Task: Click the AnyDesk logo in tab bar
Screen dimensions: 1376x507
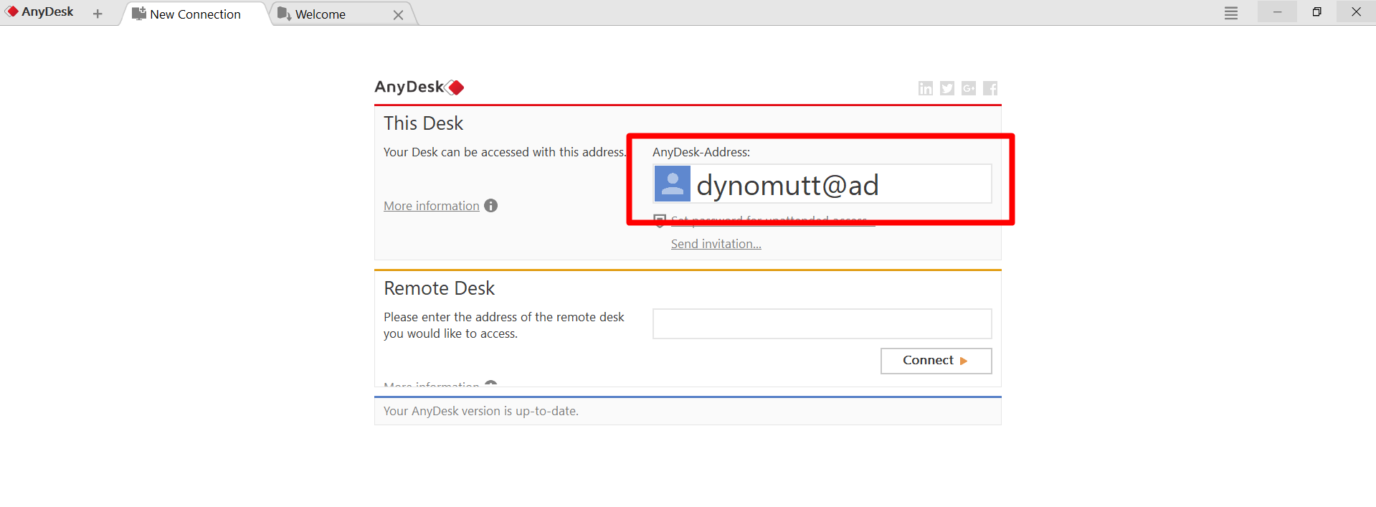Action: [40, 12]
